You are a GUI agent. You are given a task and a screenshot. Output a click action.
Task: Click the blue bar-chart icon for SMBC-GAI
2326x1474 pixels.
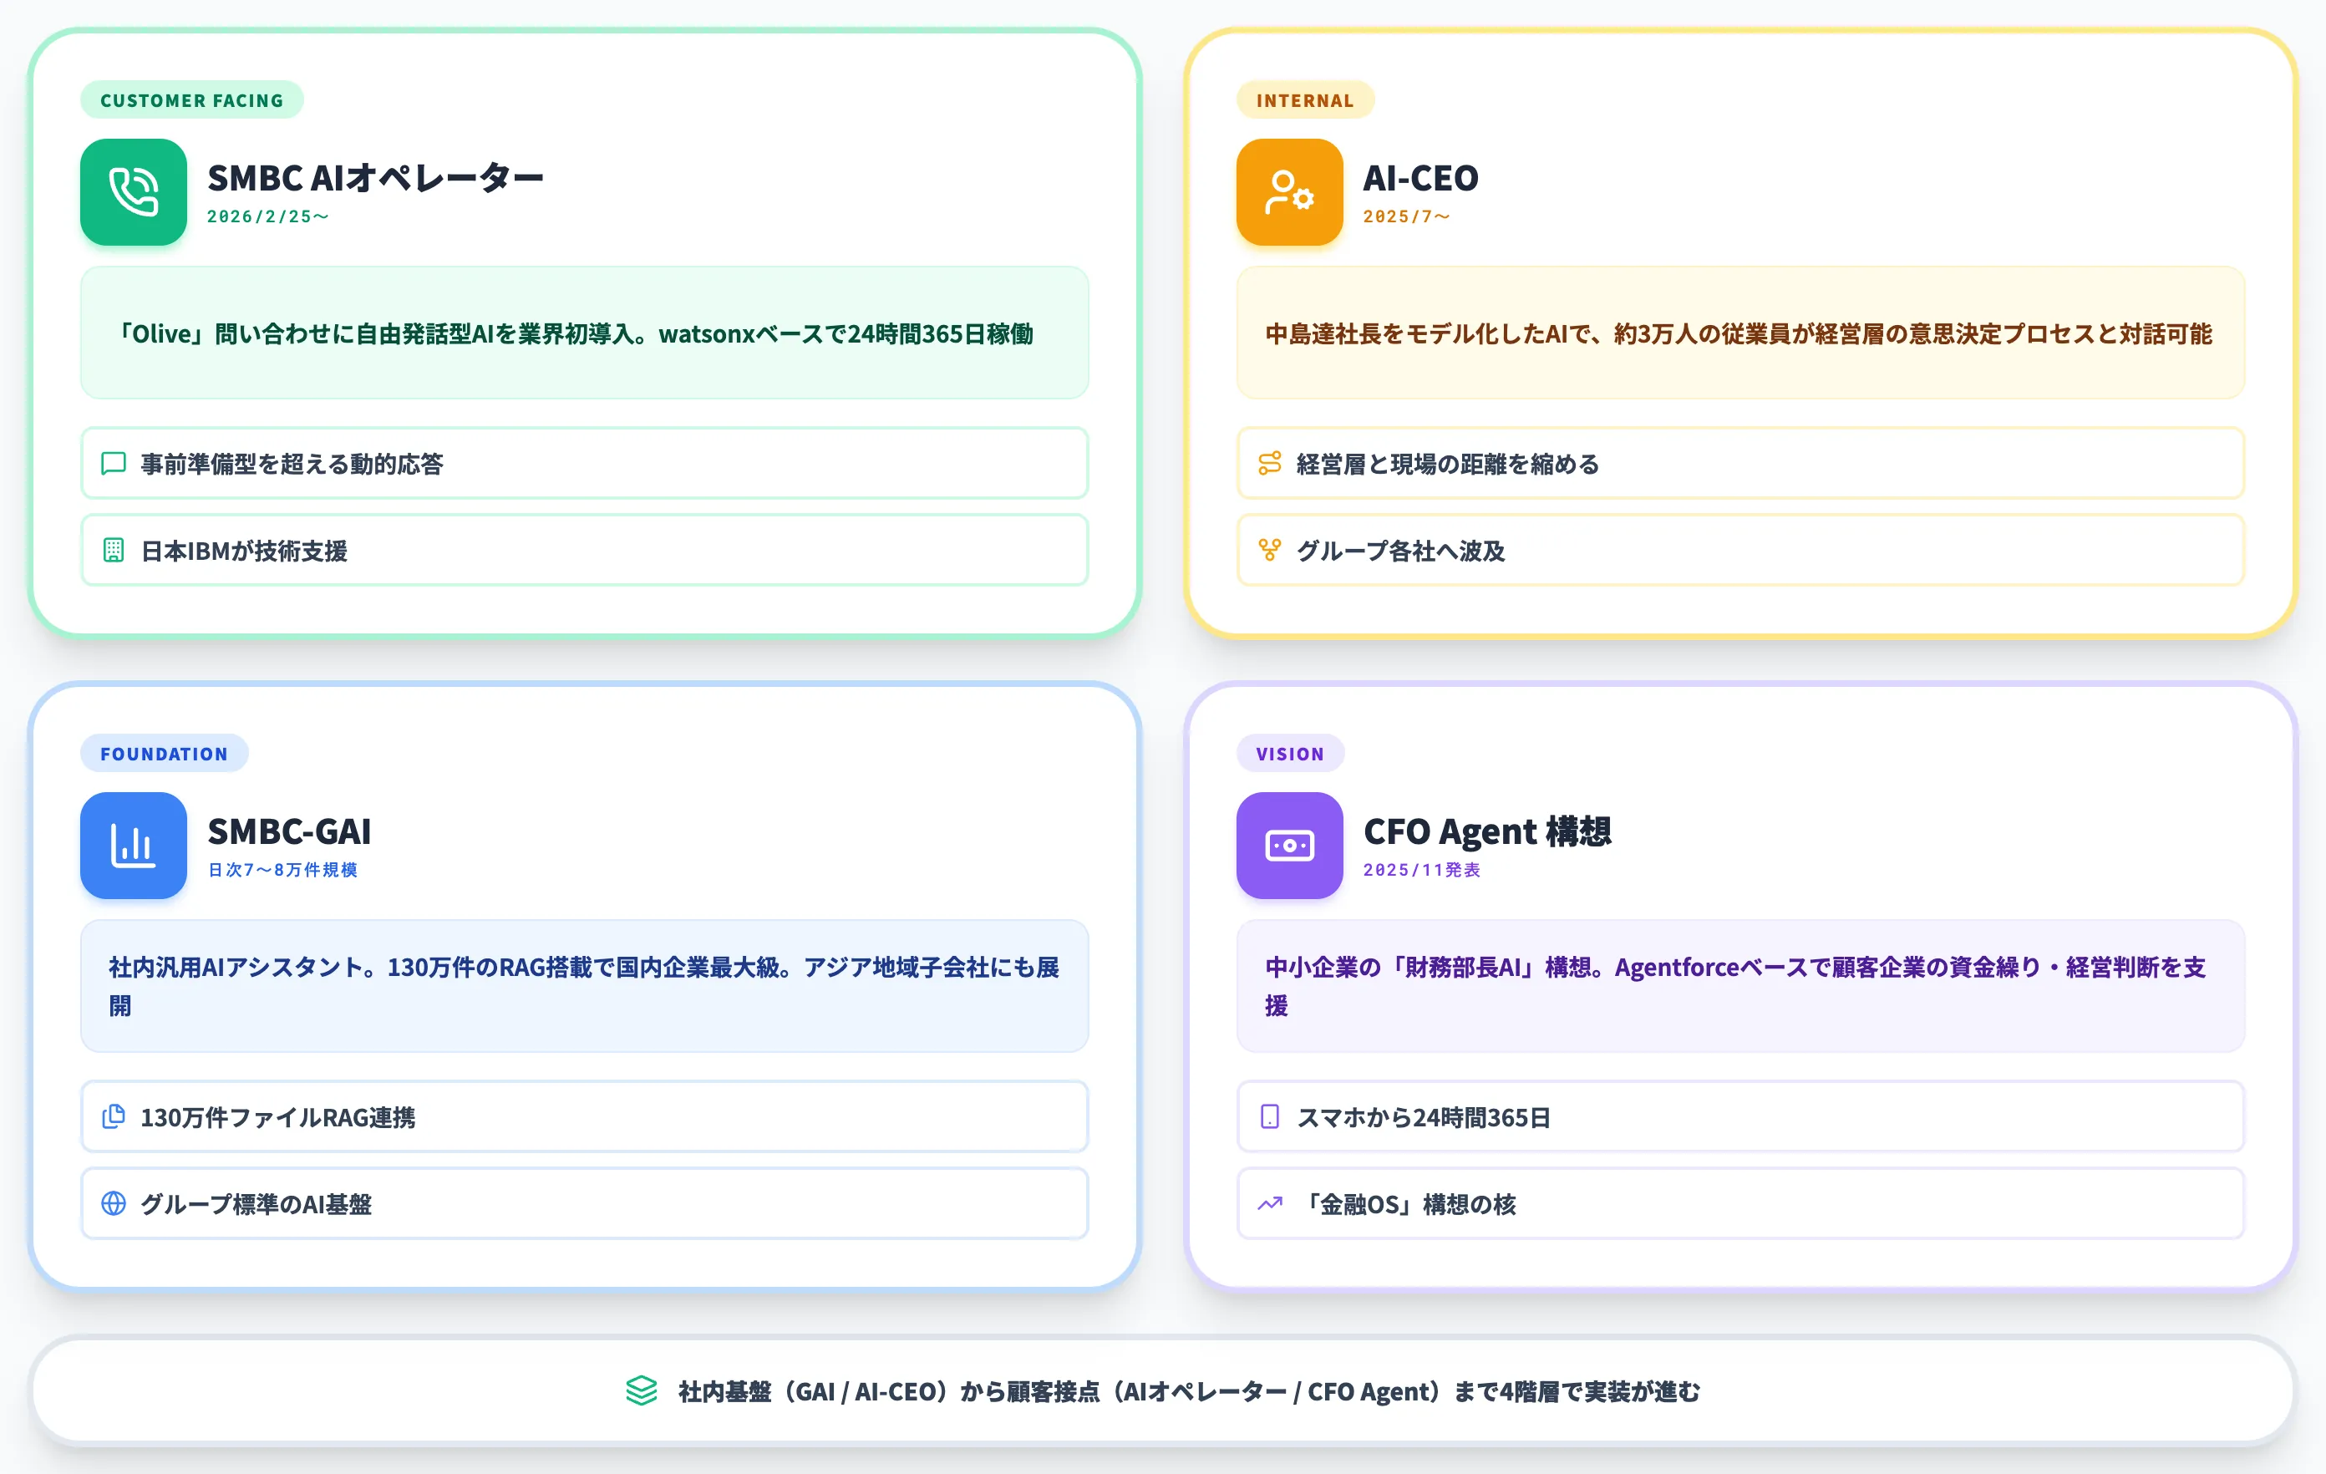[x=134, y=845]
